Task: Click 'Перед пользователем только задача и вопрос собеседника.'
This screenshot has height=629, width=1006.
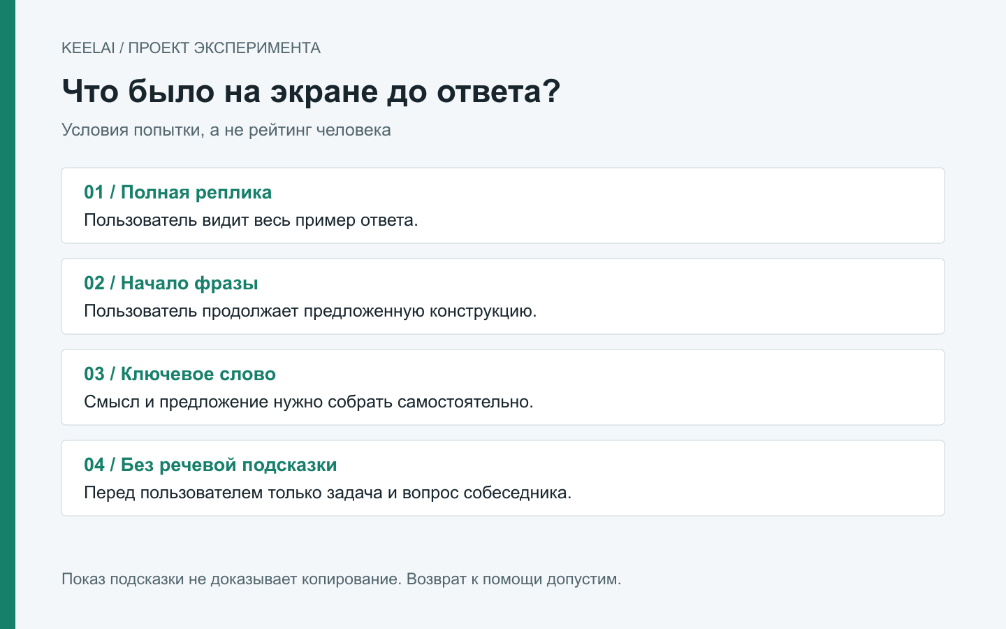Action: (x=328, y=493)
